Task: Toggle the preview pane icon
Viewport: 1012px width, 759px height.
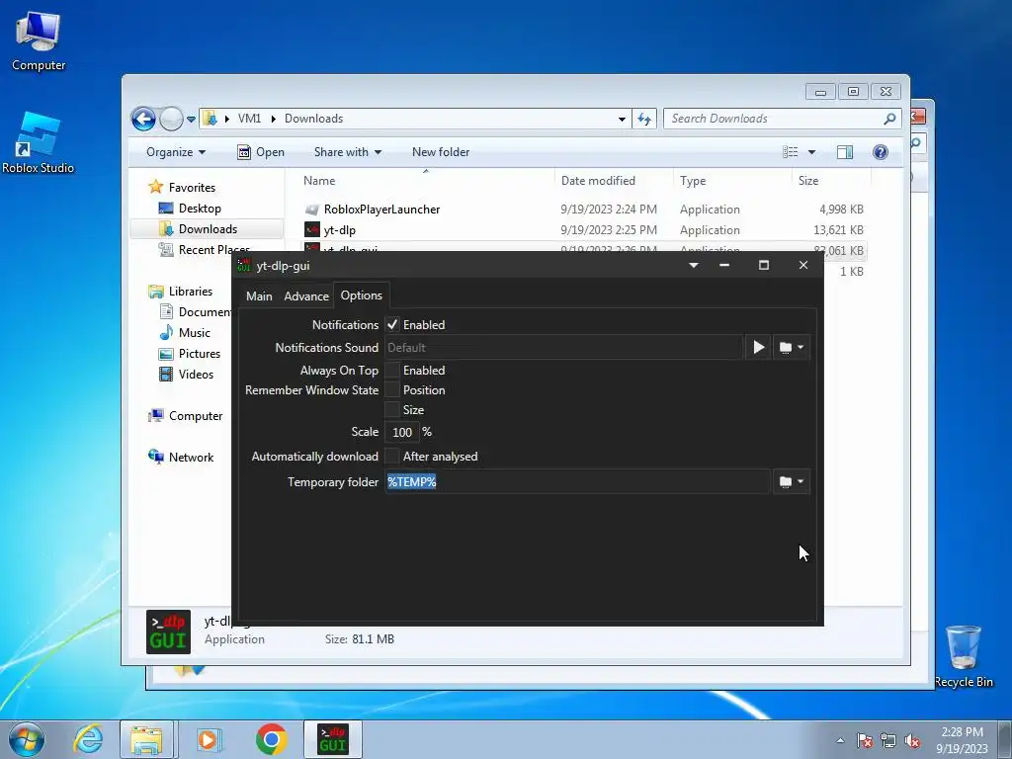Action: pos(845,152)
